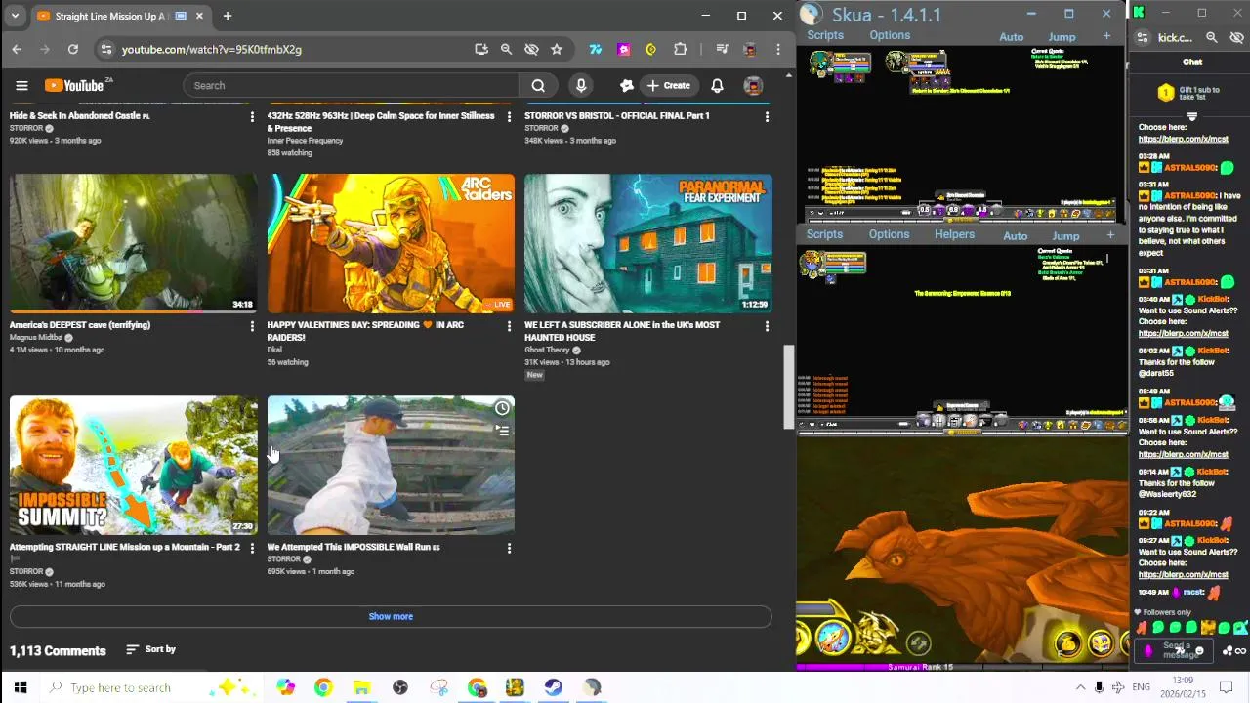Open options for IMPOSSIBLE Wall Run video
Viewport: 1250px width, 703px height.
click(x=509, y=549)
